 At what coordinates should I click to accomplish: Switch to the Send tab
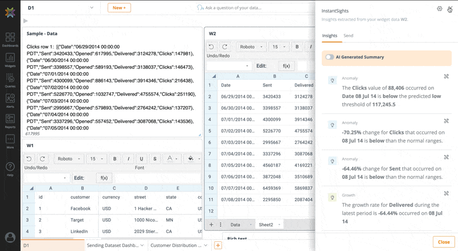tap(348, 36)
